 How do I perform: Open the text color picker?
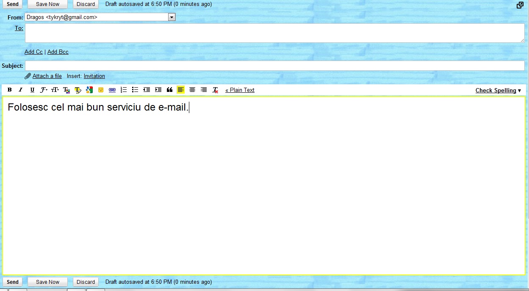tap(66, 90)
